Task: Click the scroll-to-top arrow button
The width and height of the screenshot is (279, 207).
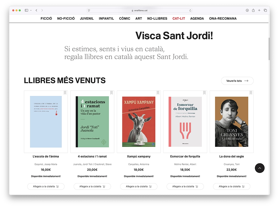Action: tap(260, 168)
